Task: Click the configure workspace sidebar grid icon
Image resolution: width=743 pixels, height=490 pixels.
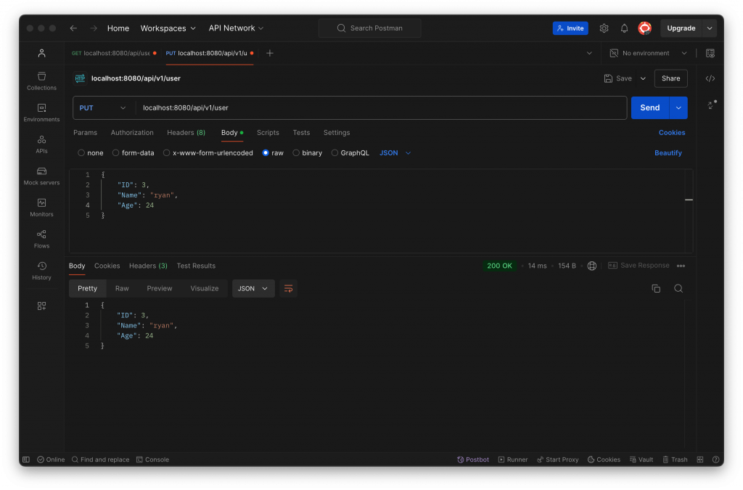Action: click(41, 306)
